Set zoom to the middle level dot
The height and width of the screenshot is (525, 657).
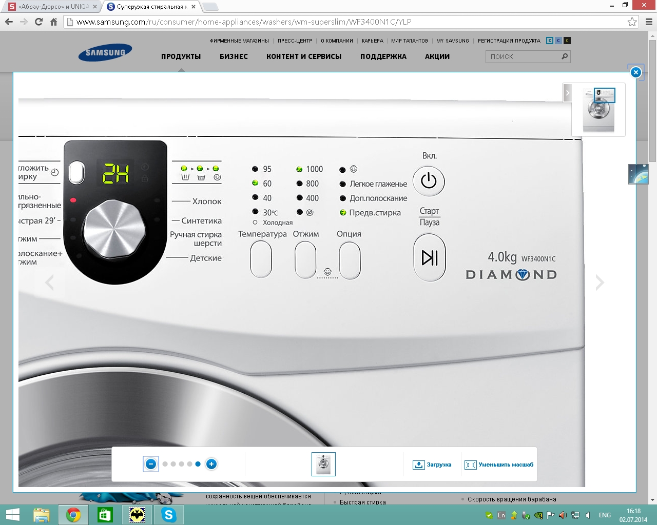tap(182, 464)
